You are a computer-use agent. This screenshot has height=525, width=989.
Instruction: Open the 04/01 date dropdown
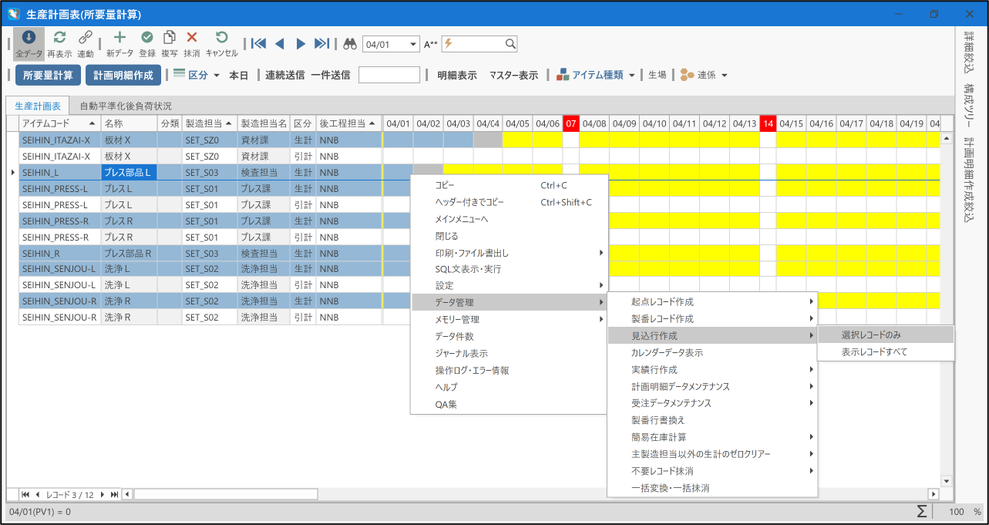[414, 44]
